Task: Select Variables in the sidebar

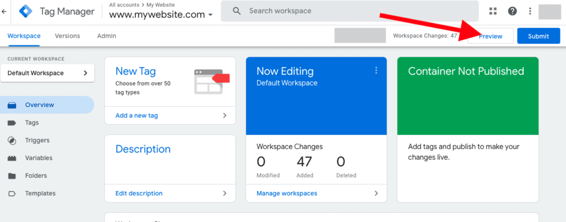Action: pyautogui.click(x=39, y=158)
